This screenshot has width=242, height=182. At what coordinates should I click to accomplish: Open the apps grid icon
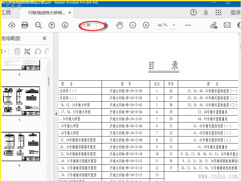point(218,12)
